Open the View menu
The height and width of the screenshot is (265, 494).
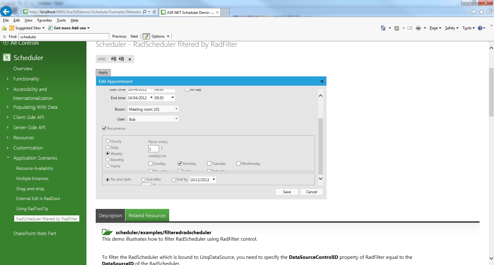click(x=28, y=20)
